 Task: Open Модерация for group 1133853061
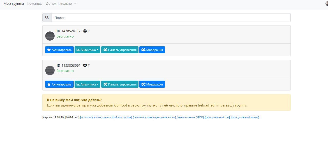pyautogui.click(x=152, y=84)
